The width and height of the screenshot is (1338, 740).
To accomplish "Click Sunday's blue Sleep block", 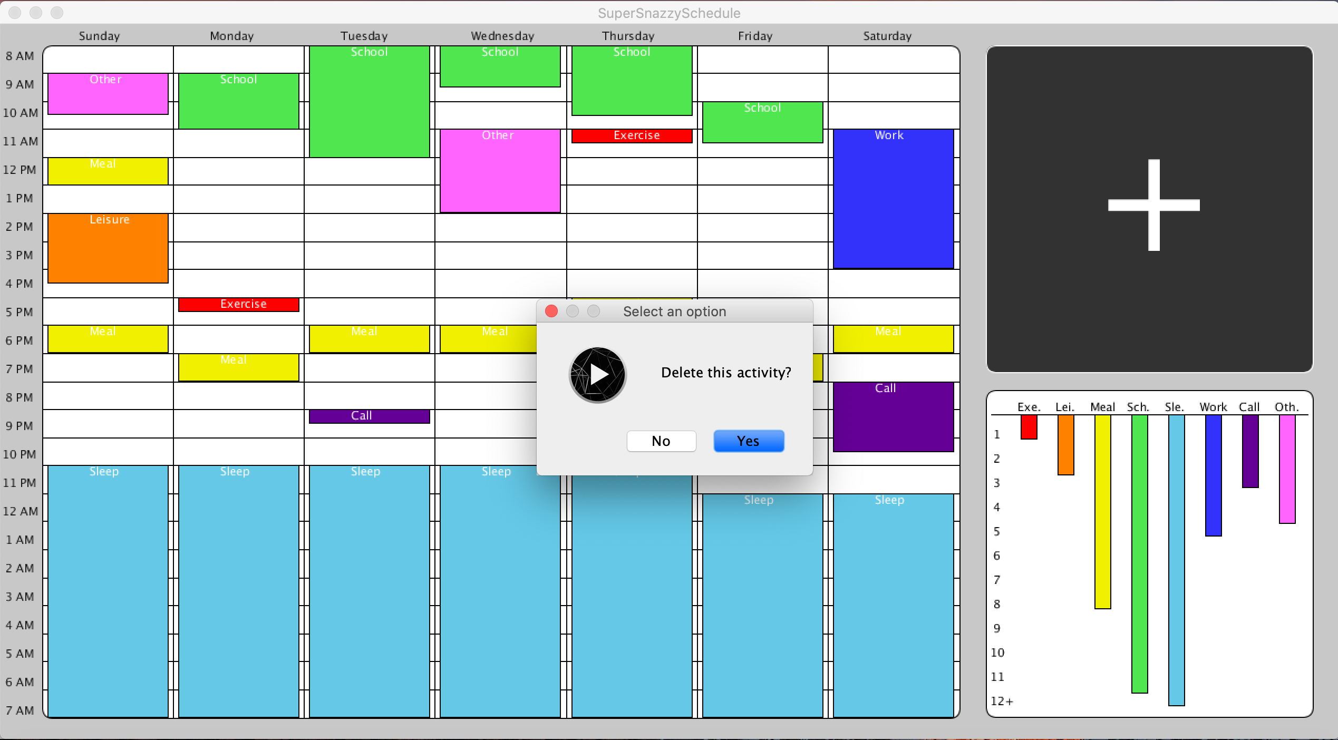I will (108, 590).
